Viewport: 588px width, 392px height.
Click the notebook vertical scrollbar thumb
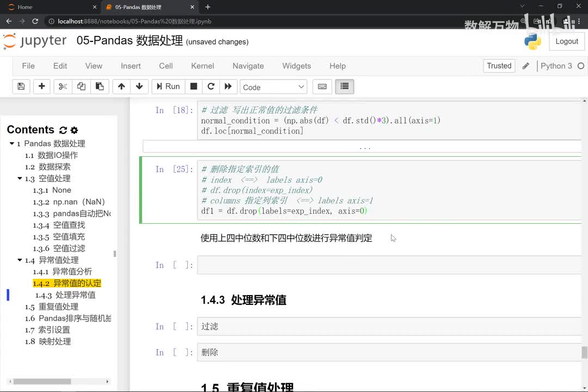pos(584,353)
